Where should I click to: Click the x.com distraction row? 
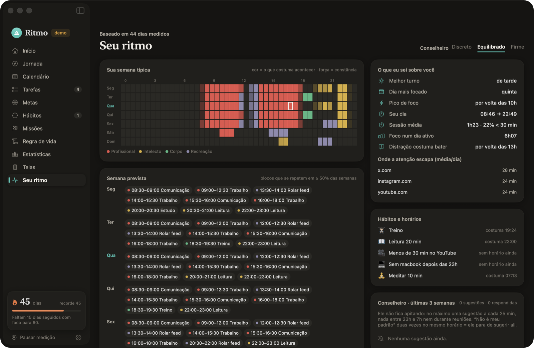click(x=447, y=170)
